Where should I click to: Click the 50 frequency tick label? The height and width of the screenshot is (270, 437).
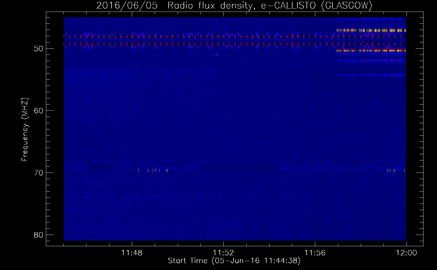[39, 49]
